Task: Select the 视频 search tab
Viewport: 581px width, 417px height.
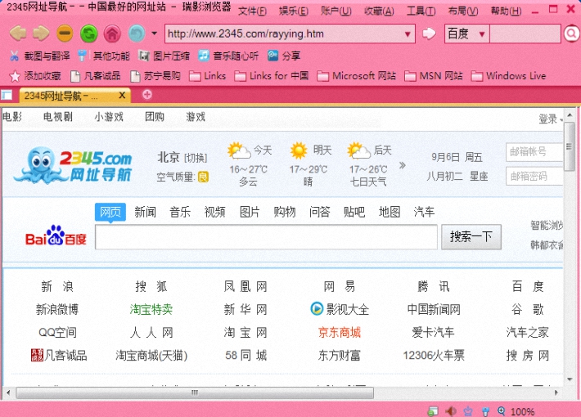Action: [215, 213]
